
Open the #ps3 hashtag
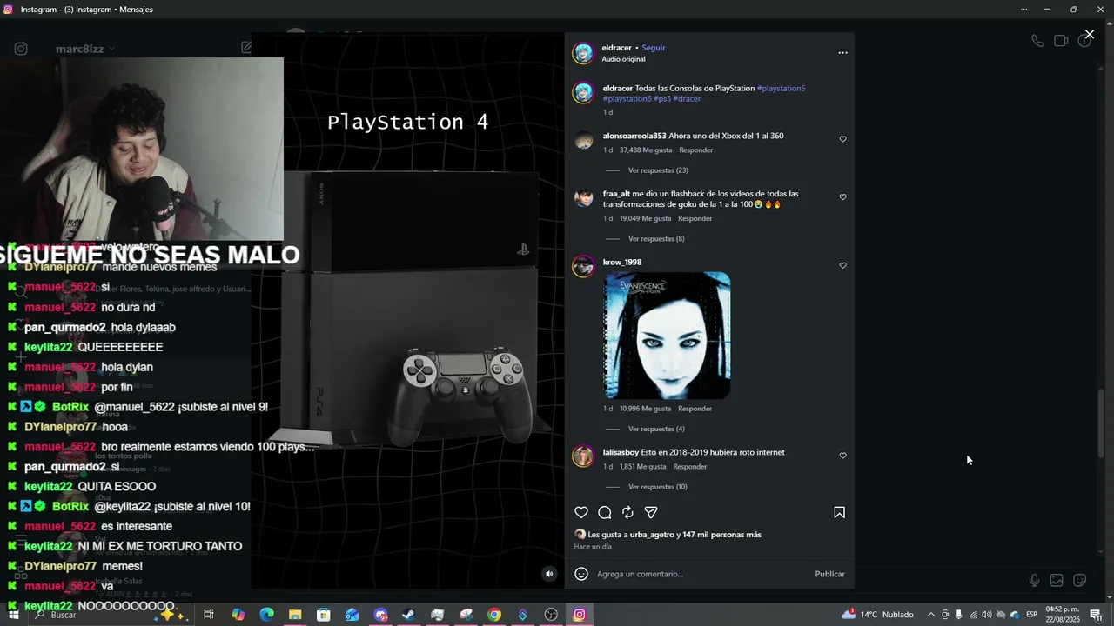point(661,99)
